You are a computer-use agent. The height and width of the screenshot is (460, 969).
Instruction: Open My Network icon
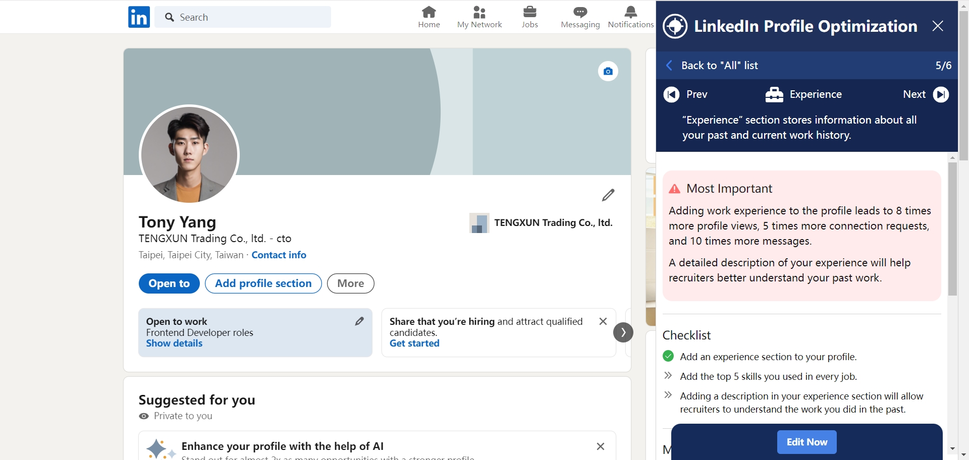click(479, 12)
